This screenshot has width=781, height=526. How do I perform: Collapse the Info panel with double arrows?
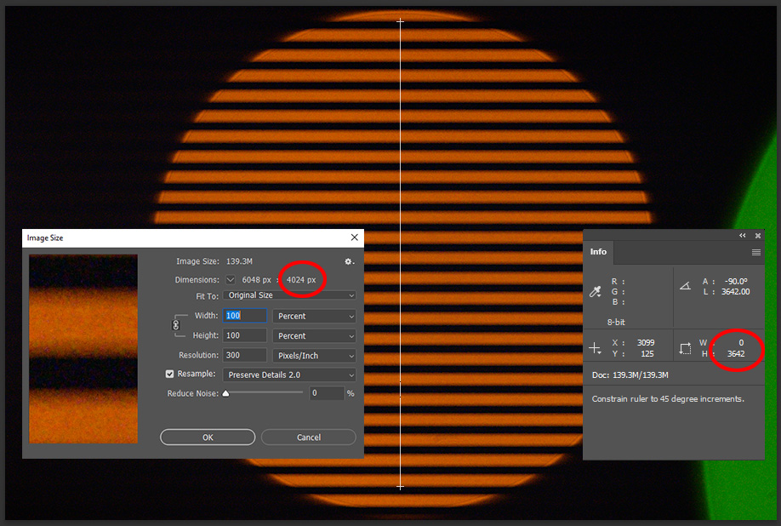(742, 236)
